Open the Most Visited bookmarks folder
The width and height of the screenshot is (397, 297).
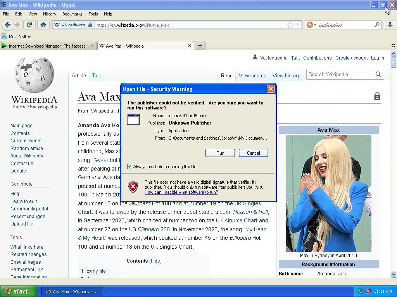pyautogui.click(x=17, y=37)
